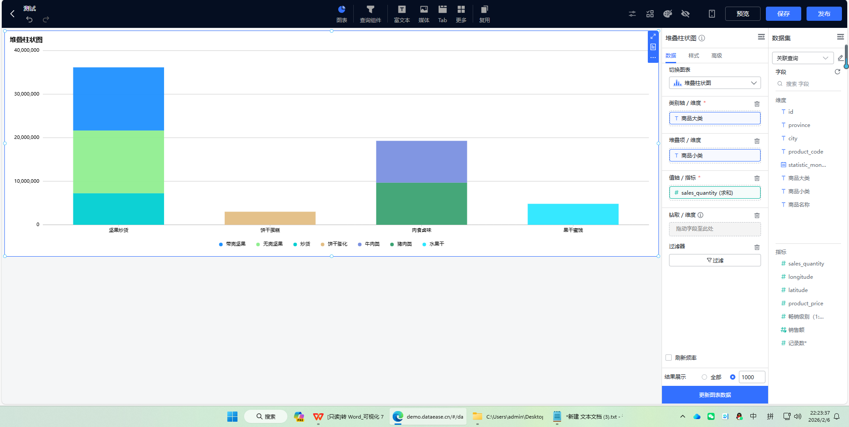The image size is (849, 427).
Task: Open the WPS Word_可视化 taskbar item
Action: 348,416
